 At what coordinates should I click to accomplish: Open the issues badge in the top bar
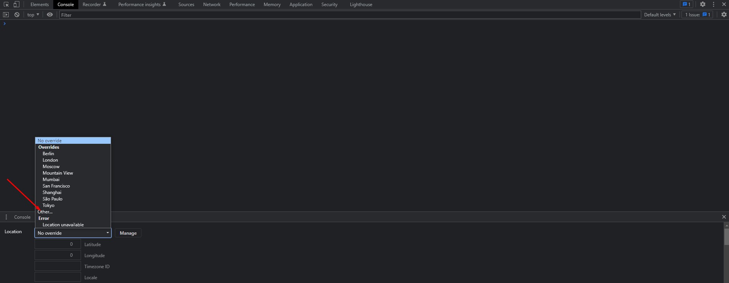(686, 4)
